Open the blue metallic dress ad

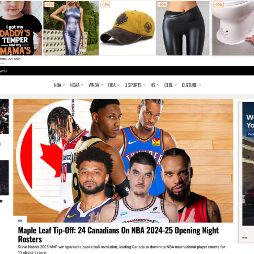tap(71, 28)
